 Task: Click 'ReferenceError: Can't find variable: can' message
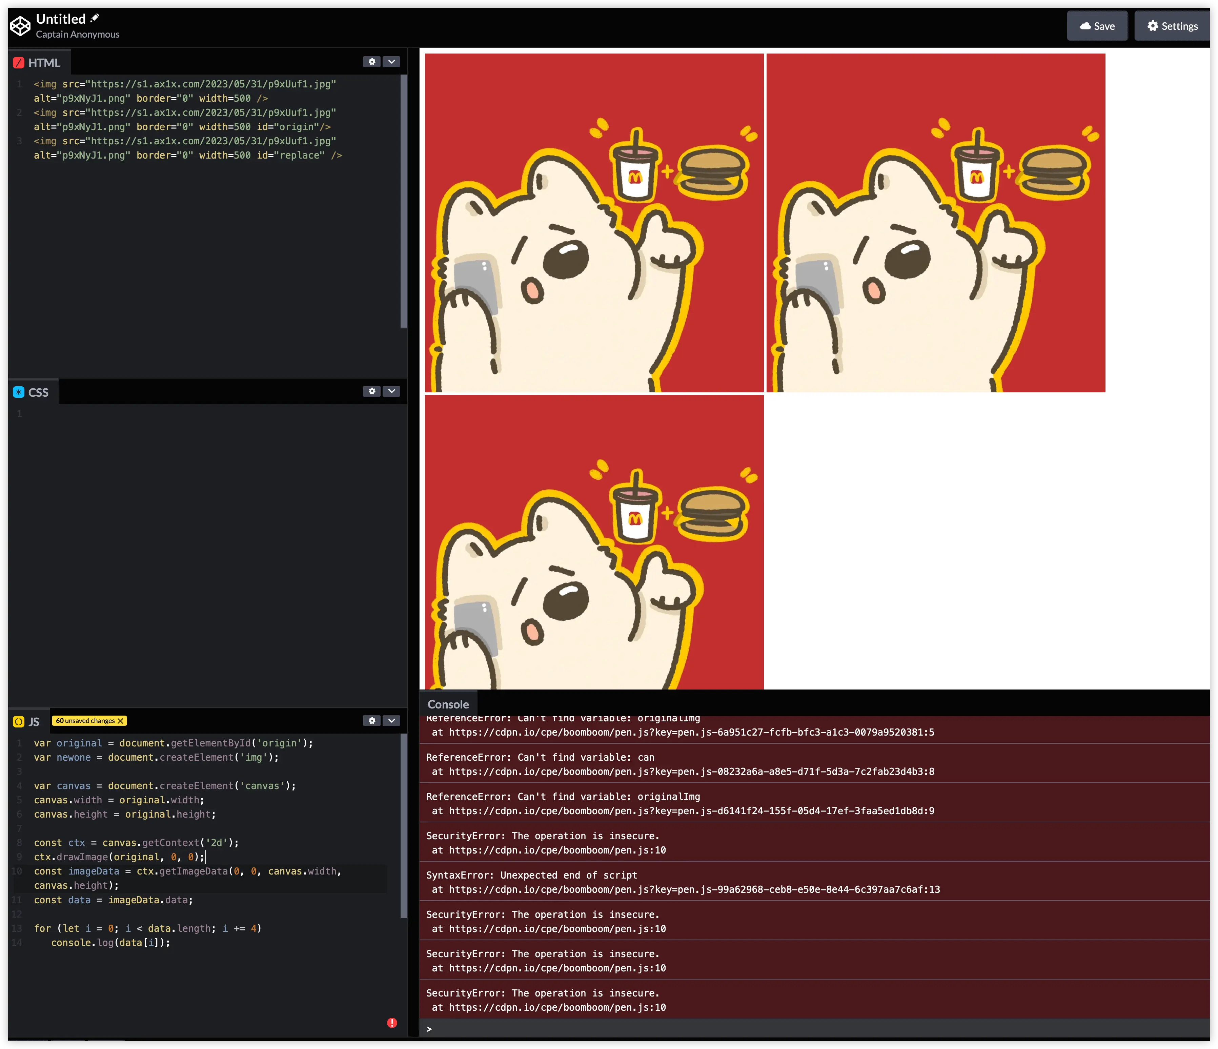540,758
